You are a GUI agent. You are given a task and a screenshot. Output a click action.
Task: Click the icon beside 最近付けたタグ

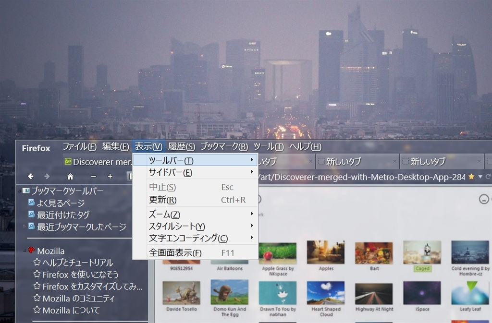click(x=31, y=214)
